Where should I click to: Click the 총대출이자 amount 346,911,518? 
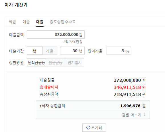tap(127, 87)
